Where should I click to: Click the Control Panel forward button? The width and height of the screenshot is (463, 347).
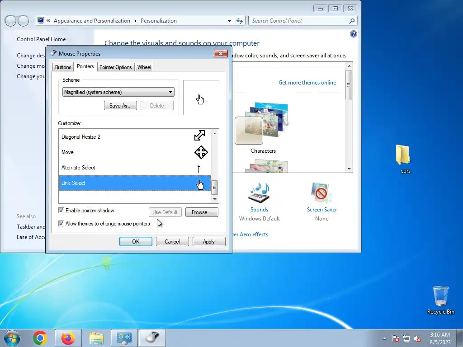24,21
